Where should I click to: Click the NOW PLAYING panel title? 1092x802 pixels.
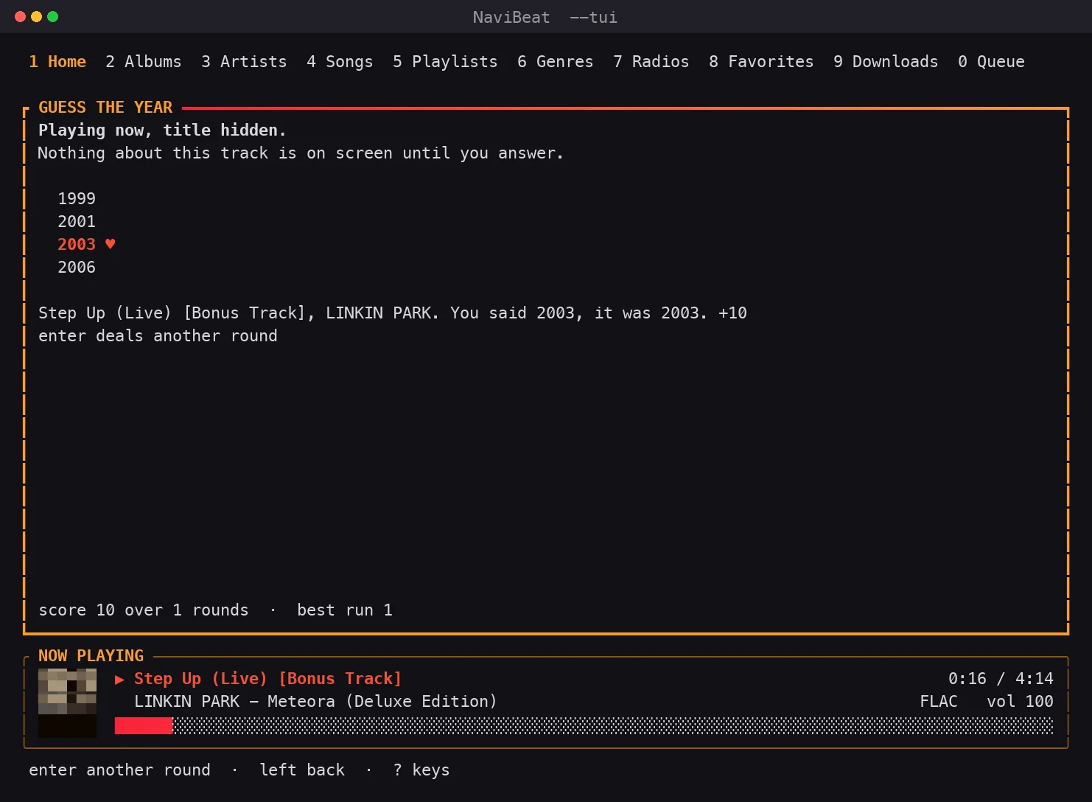(x=91, y=656)
